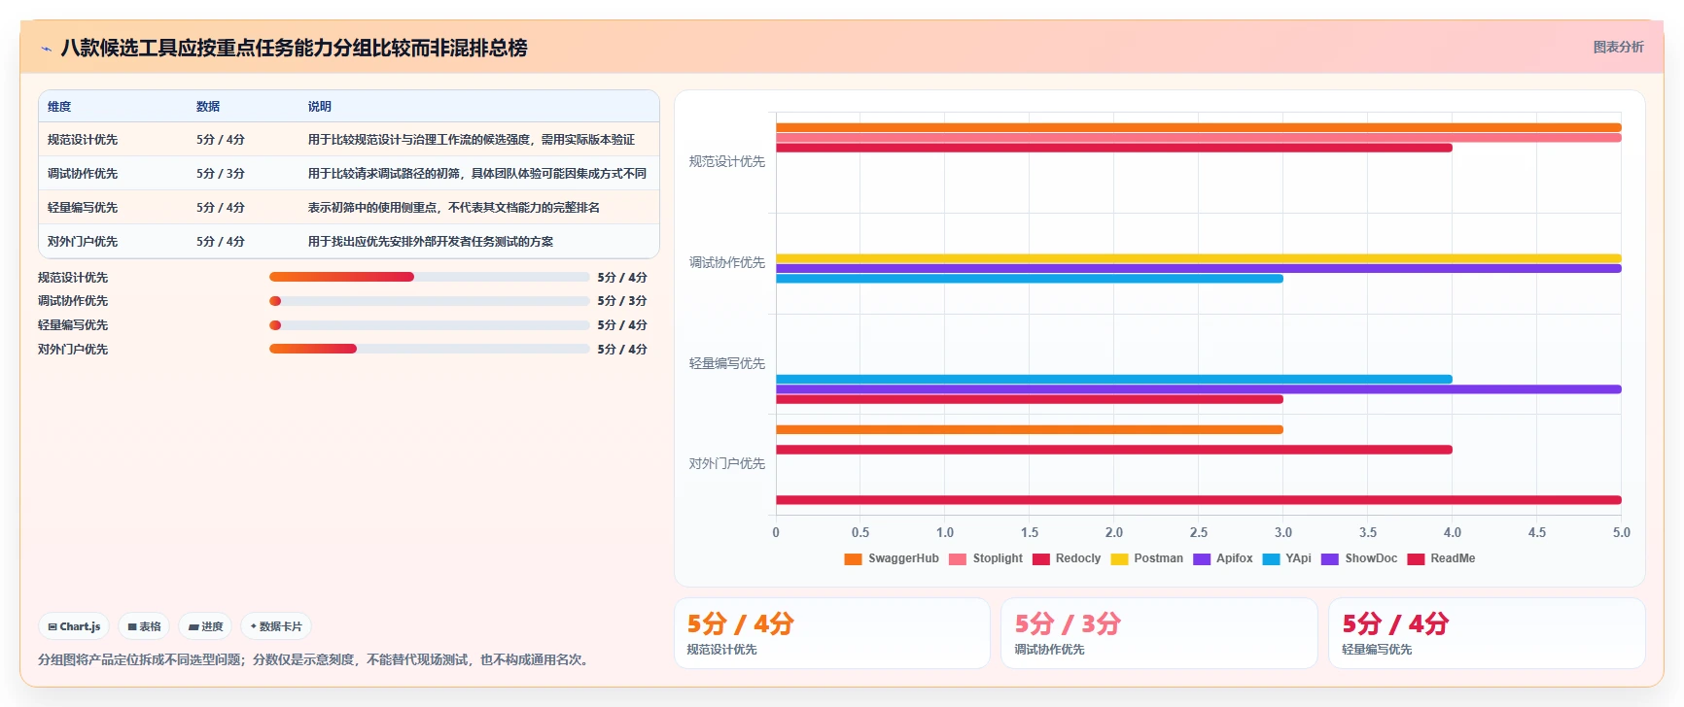
Task: Toggle SwaggerHub legend swatch
Action: (853, 558)
